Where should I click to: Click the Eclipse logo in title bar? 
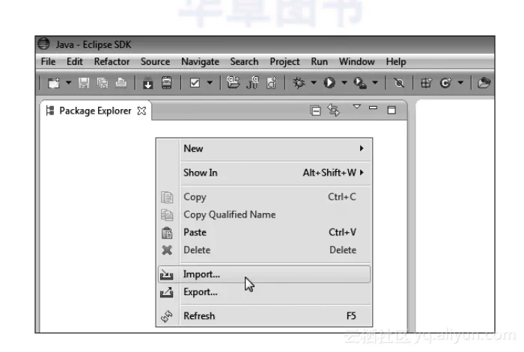(x=43, y=43)
